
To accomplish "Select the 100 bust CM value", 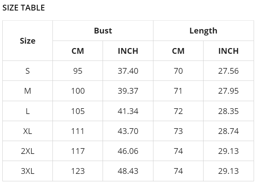I will [78, 91].
